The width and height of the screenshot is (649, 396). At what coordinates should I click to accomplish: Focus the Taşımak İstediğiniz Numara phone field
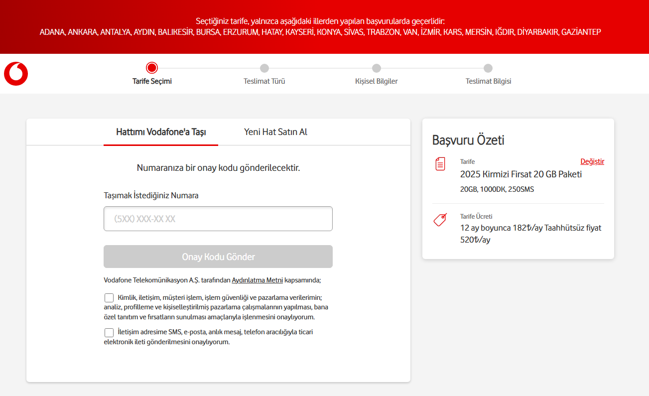pyautogui.click(x=218, y=219)
